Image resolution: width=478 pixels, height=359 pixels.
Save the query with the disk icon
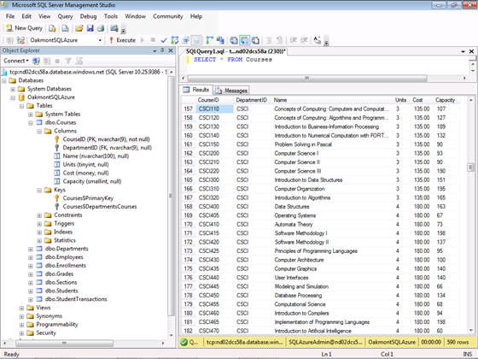pos(90,28)
